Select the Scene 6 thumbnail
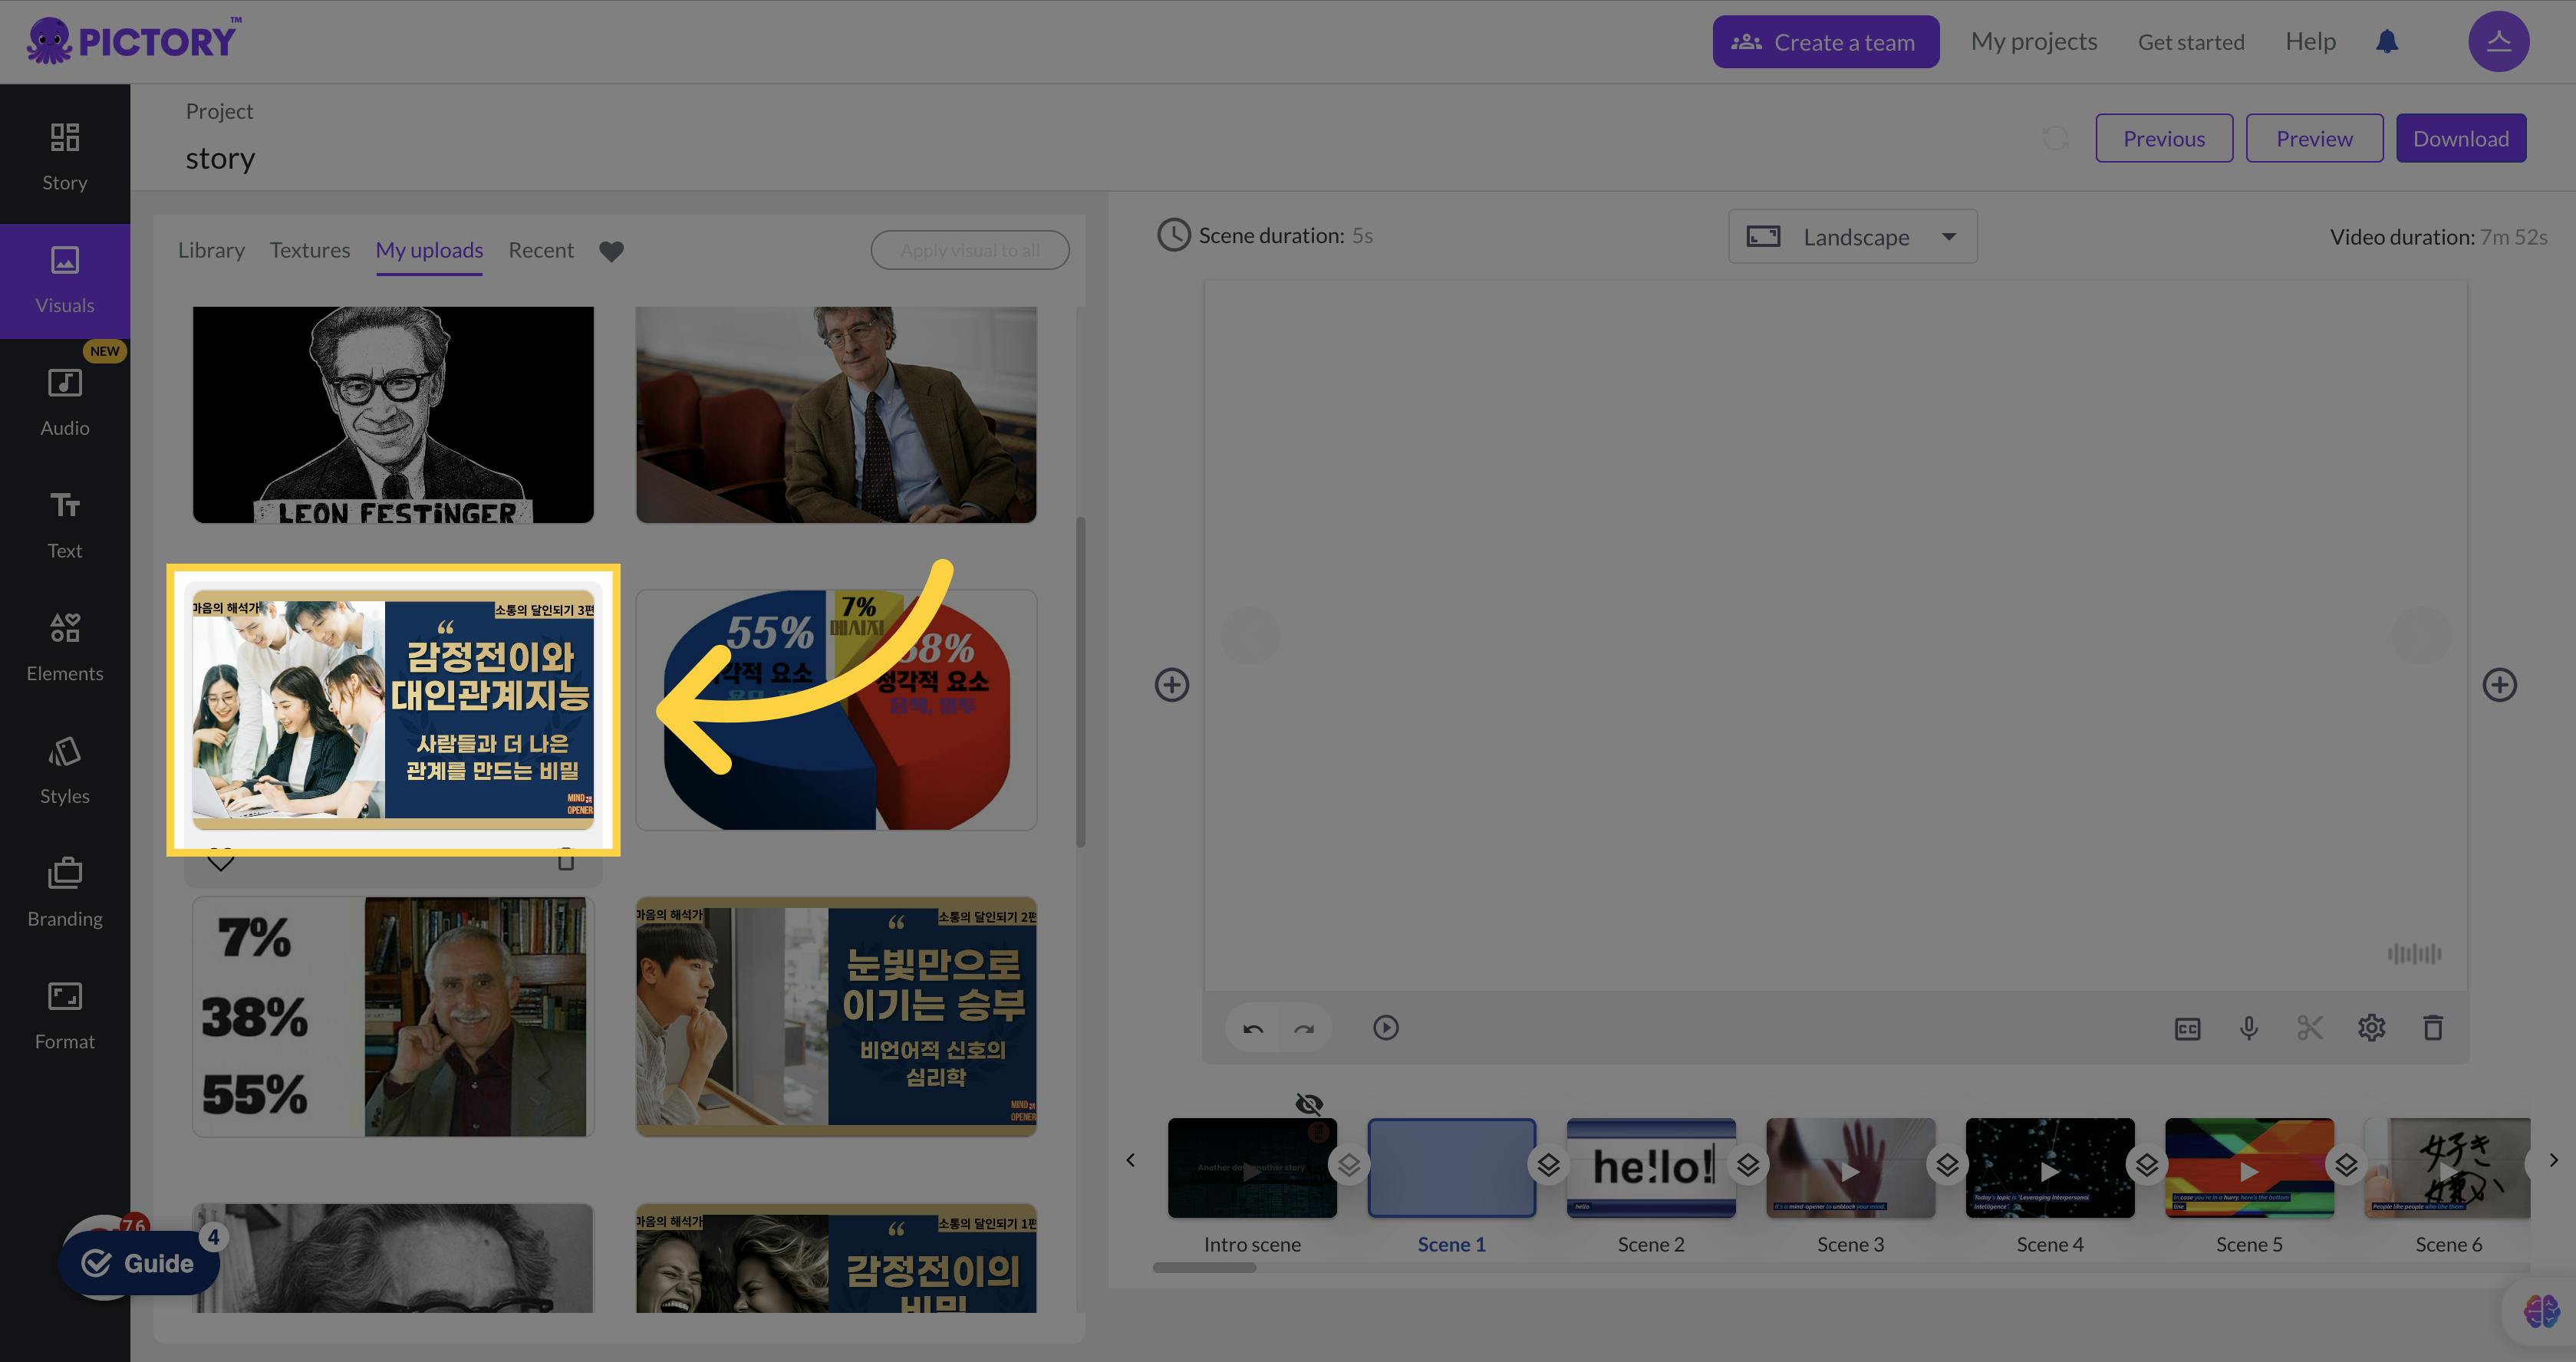The image size is (2576, 1362). 2447,1168
